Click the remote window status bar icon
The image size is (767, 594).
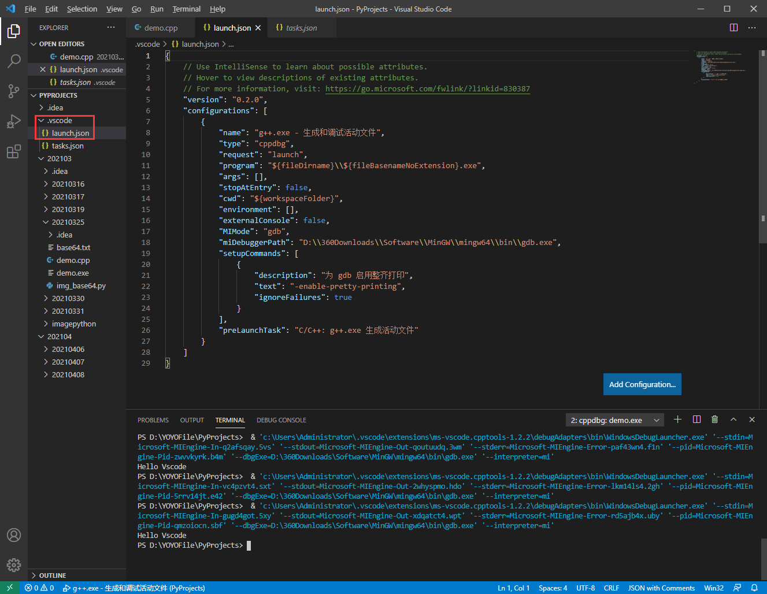(x=10, y=588)
